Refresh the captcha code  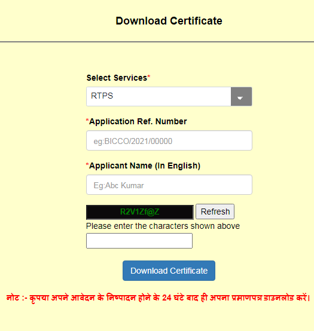pyautogui.click(x=215, y=212)
